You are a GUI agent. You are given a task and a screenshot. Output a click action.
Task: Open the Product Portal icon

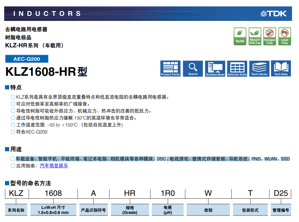point(170,69)
